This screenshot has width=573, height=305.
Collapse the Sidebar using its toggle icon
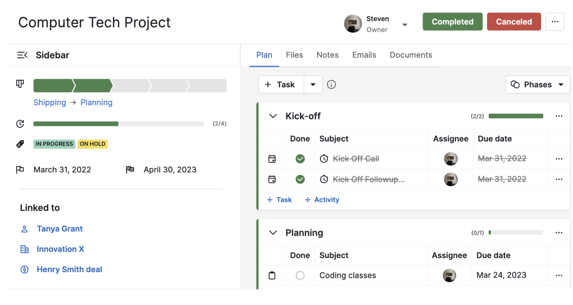tap(22, 55)
